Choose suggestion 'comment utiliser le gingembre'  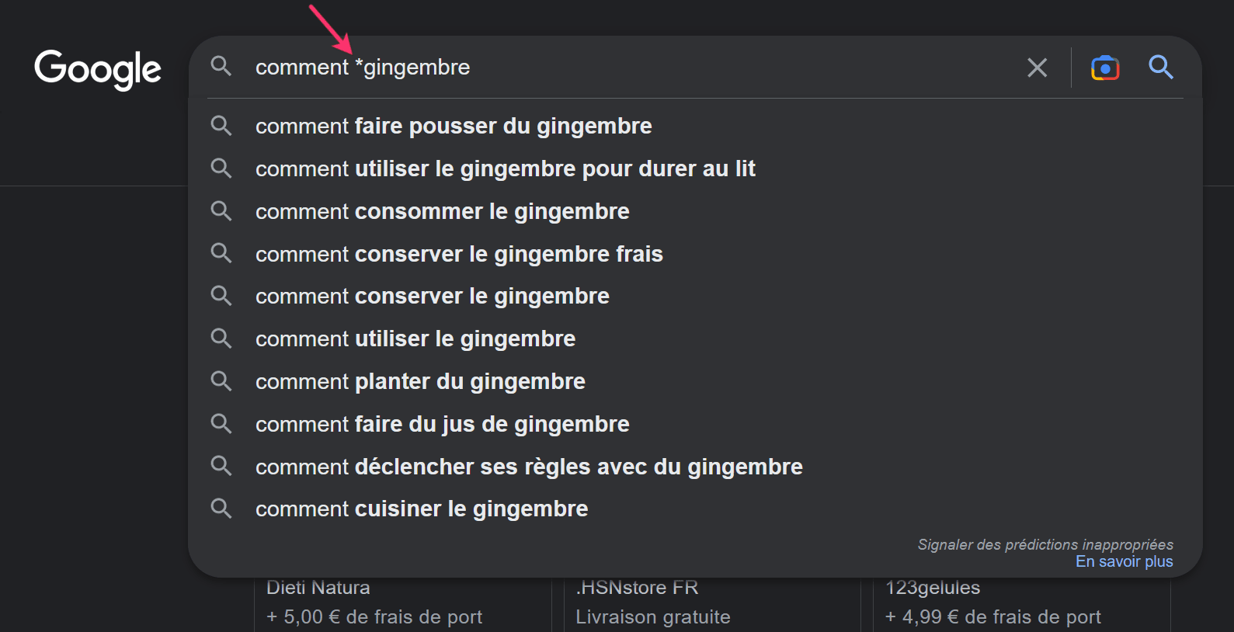[x=415, y=339]
